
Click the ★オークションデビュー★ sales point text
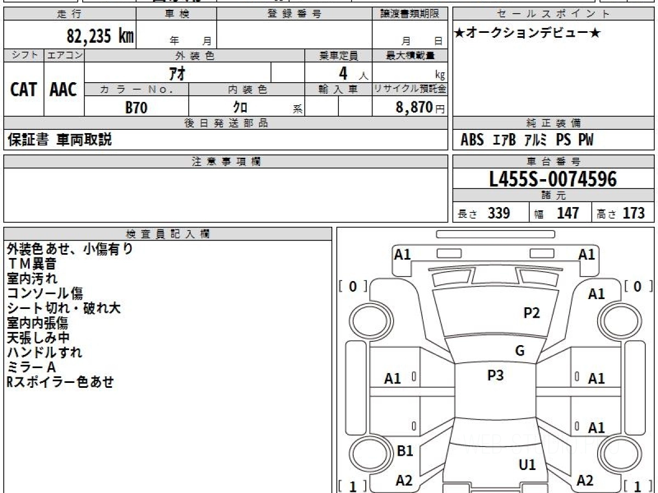coord(527,33)
